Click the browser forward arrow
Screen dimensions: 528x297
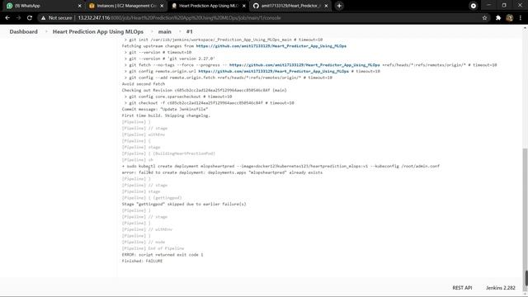coord(18,18)
